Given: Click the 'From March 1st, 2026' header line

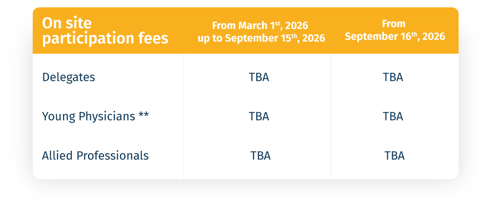Looking at the screenshot, I should (x=260, y=26).
